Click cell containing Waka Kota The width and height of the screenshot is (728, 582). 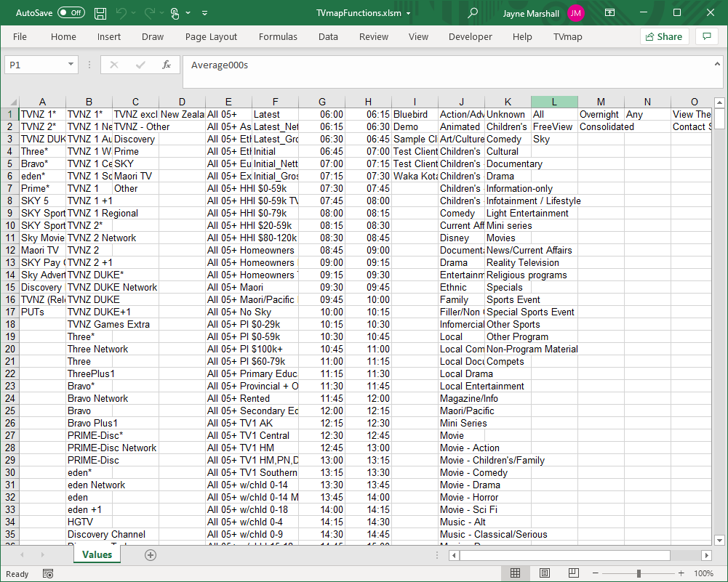coord(415,177)
